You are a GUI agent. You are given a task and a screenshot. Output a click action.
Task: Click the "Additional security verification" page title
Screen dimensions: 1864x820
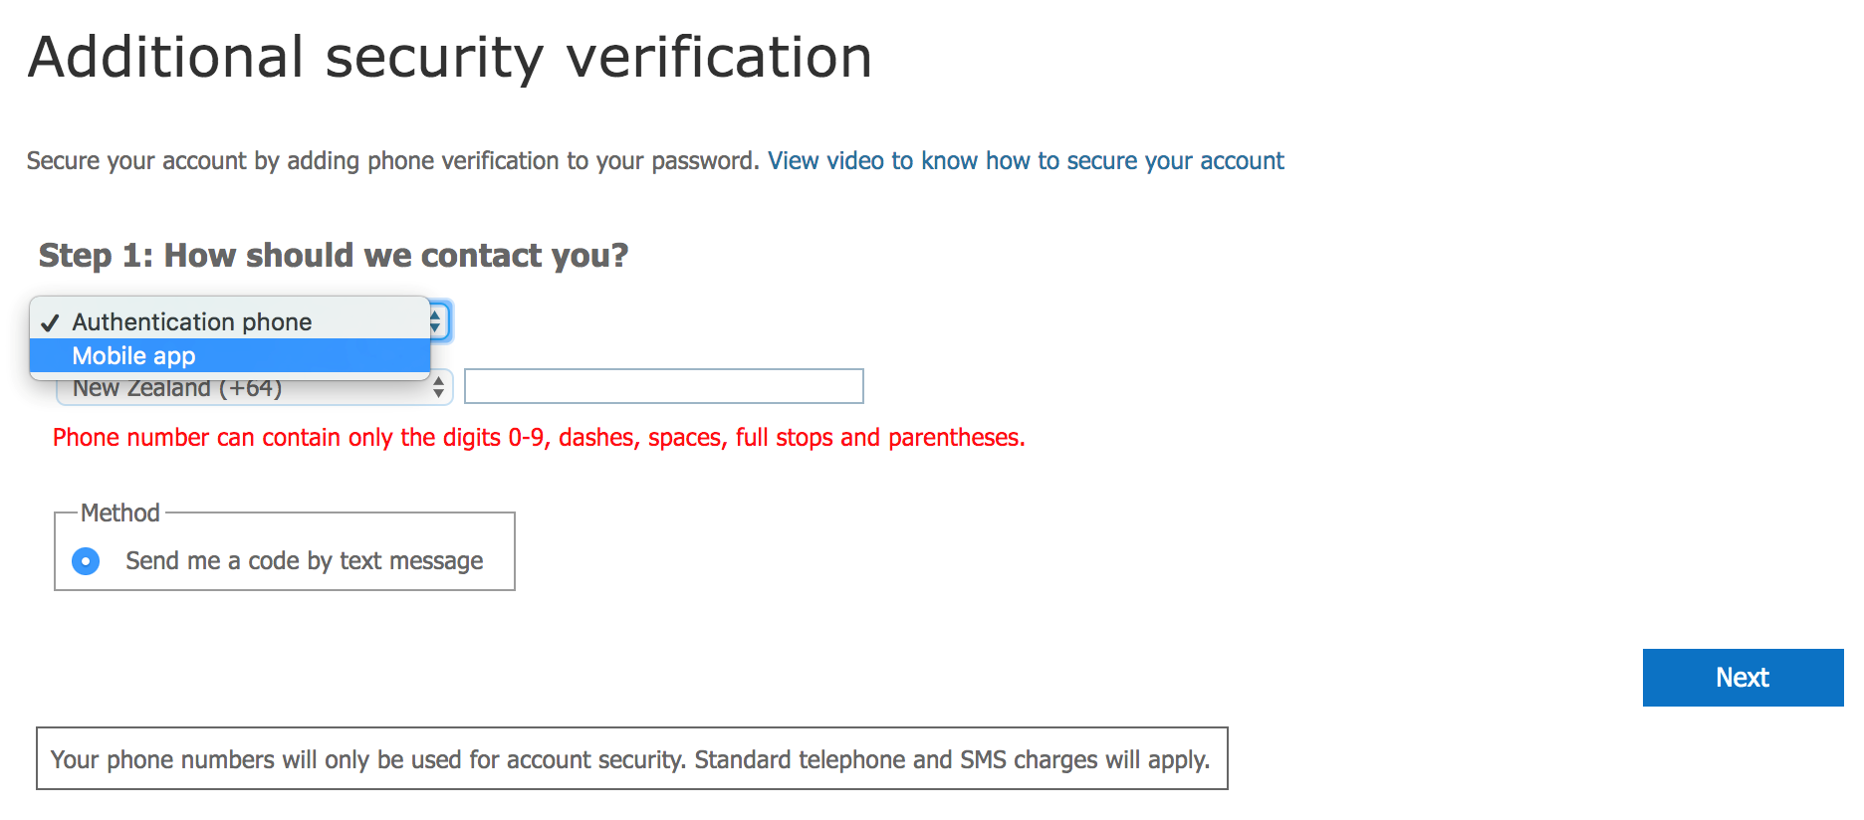point(450,57)
